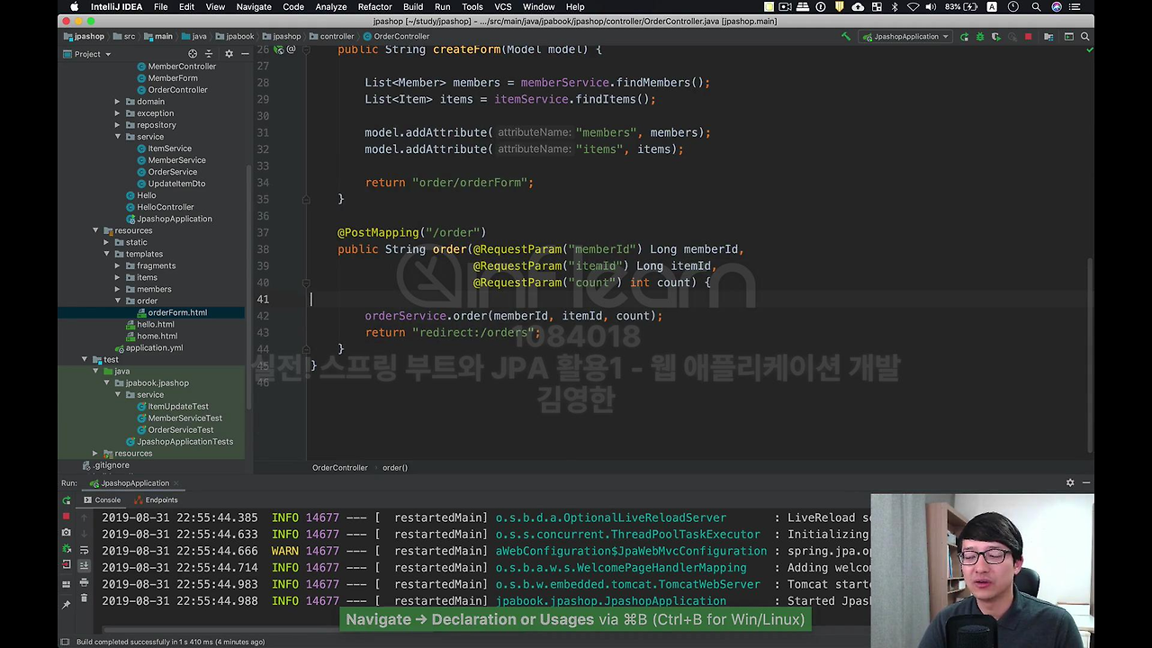Click OrderController breadcrumb in navigation bar
This screenshot has height=648, width=1152.
pyautogui.click(x=396, y=37)
